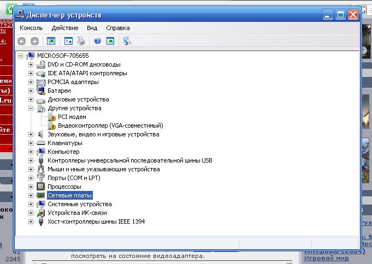
Task: Expand PCMCIA адаптеры node
Action: pyautogui.click(x=31, y=82)
